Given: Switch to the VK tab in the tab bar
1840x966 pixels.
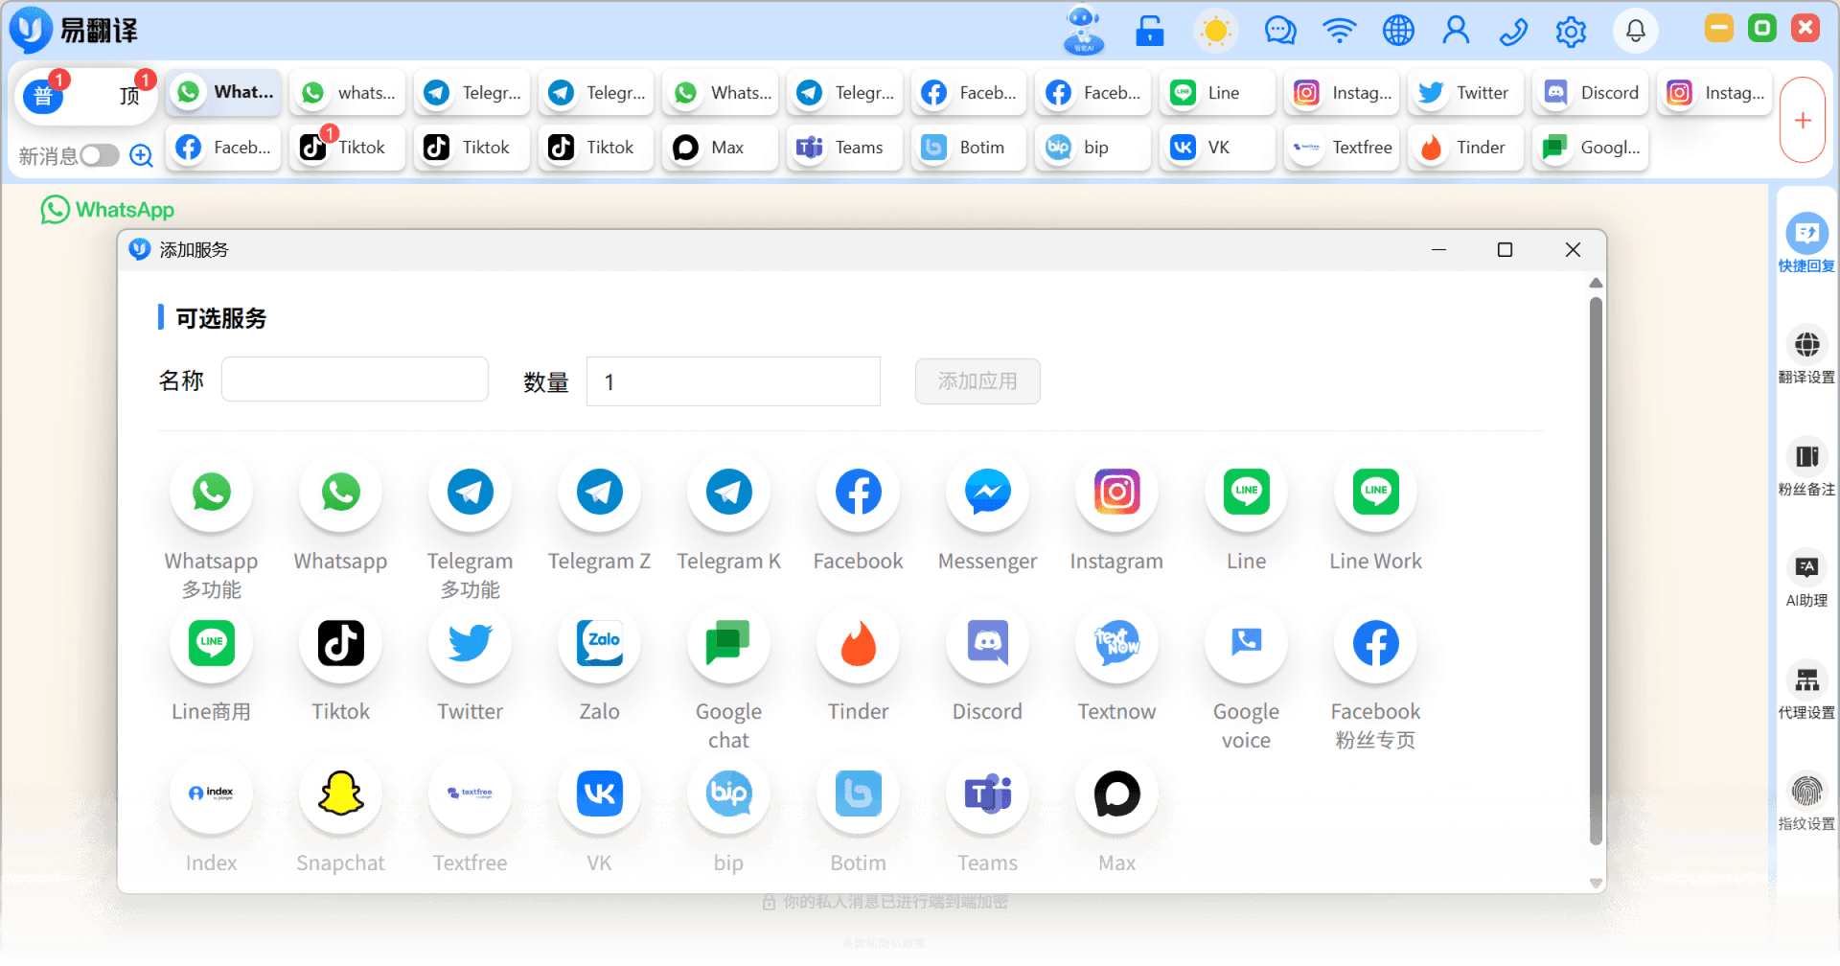Looking at the screenshot, I should pyautogui.click(x=1216, y=148).
